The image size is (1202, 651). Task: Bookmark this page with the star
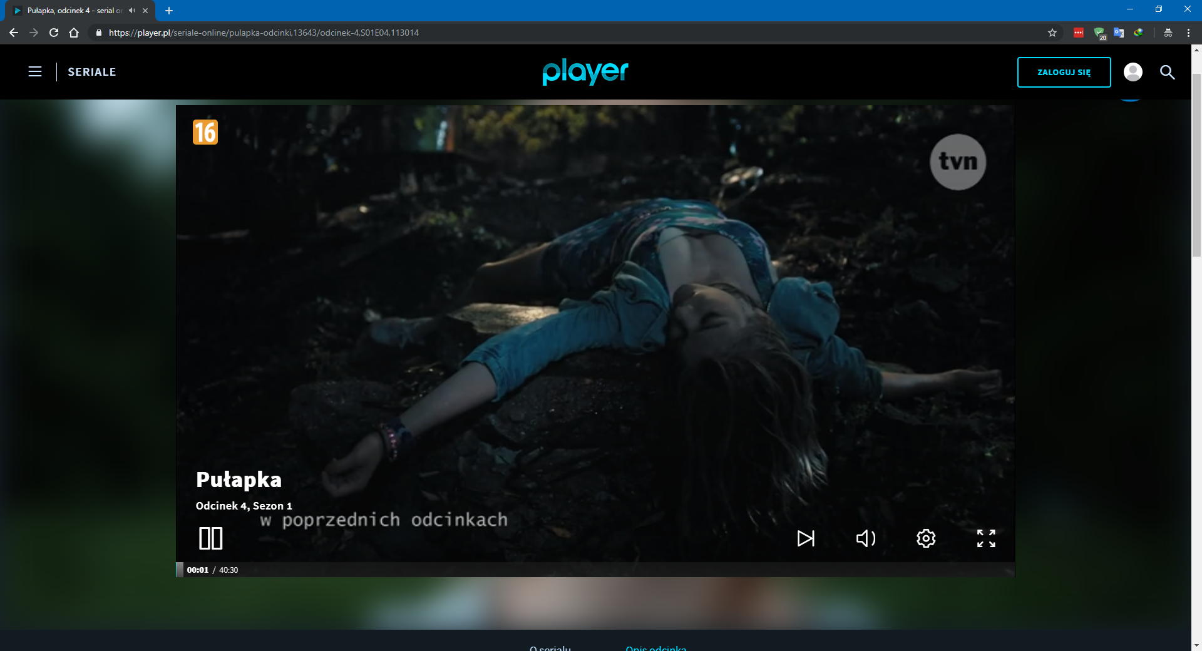click(1052, 33)
